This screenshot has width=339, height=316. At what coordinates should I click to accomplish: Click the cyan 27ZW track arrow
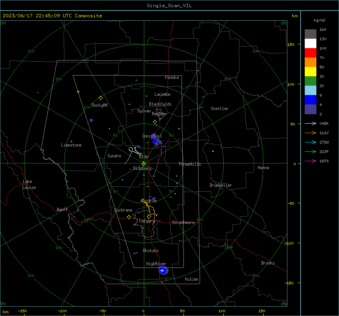tap(310, 142)
